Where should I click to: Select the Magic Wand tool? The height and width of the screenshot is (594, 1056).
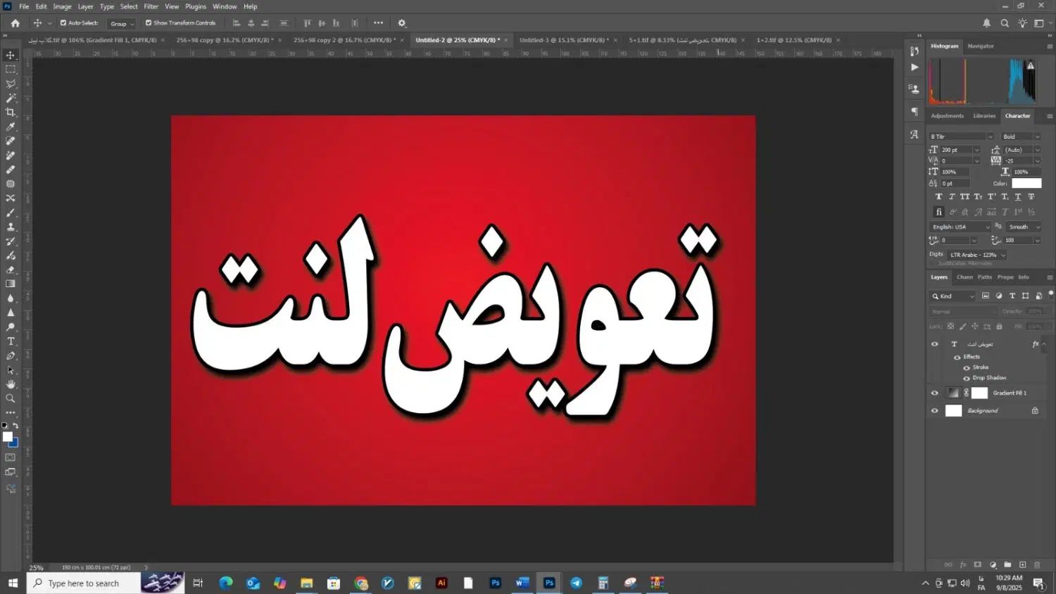(11, 98)
